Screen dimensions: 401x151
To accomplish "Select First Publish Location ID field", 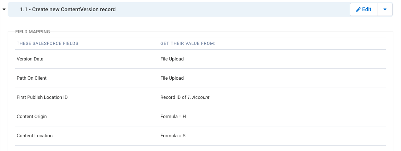I will pyautogui.click(x=42, y=97).
